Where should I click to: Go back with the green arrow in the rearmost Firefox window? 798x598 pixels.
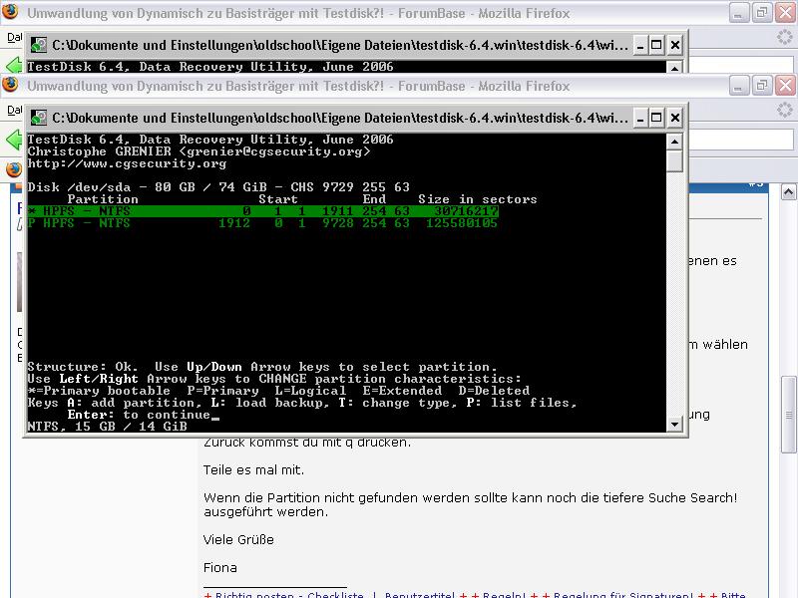pos(15,65)
